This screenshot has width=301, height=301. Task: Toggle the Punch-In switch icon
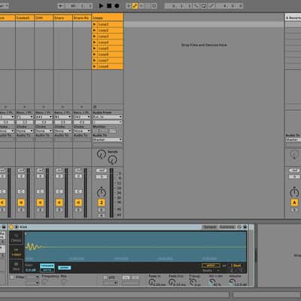[196, 6]
